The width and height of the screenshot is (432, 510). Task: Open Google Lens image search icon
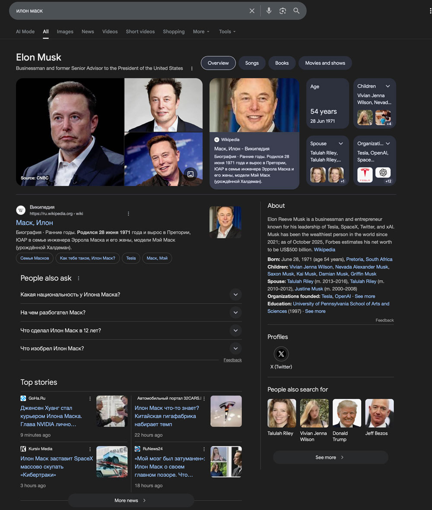(283, 11)
